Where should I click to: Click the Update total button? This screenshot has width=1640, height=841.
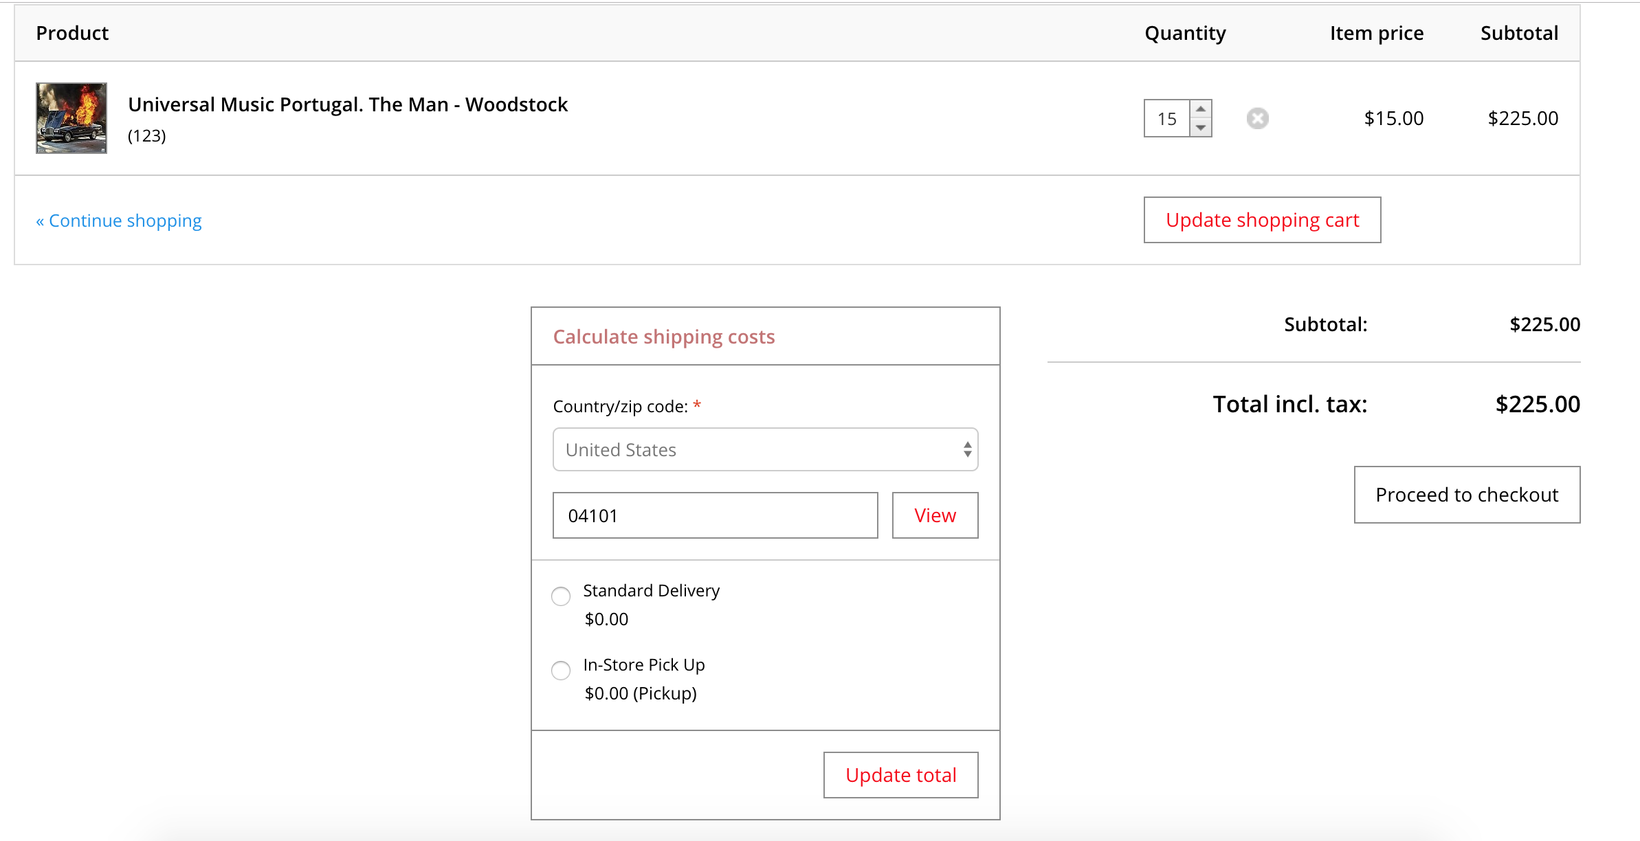coord(900,775)
